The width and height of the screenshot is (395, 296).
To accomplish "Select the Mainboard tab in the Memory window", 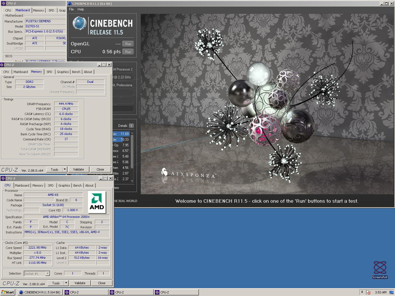I will (21, 72).
